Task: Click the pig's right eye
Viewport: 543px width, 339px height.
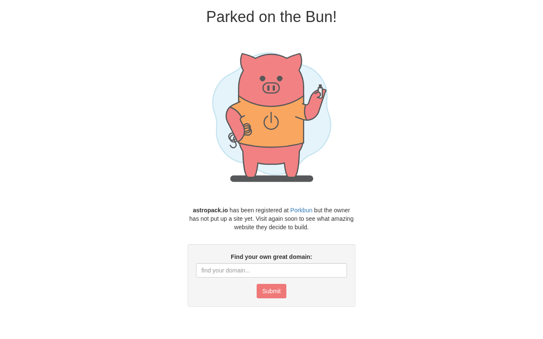Action: point(280,78)
